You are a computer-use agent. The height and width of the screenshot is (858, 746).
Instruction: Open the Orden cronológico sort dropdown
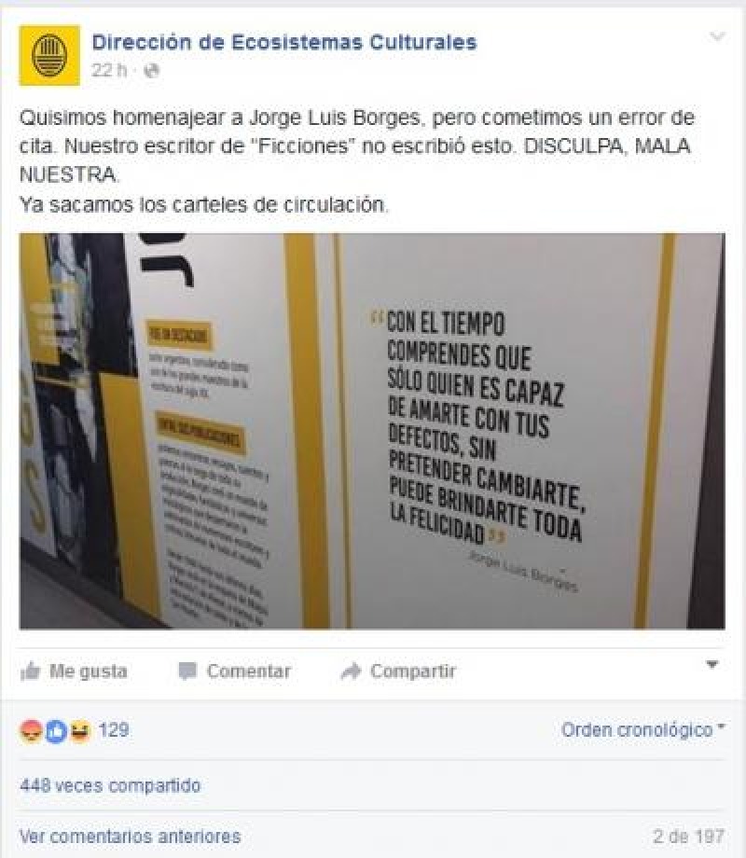coord(642,730)
